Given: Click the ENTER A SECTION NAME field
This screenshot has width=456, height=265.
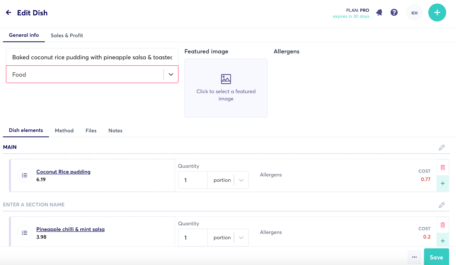Looking at the screenshot, I should coord(34,205).
